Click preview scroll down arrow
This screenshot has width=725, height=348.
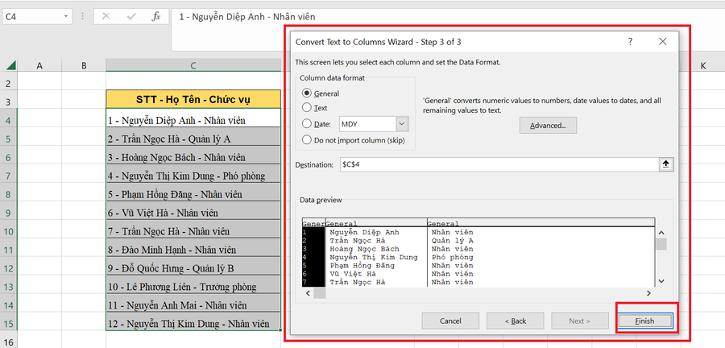661,280
